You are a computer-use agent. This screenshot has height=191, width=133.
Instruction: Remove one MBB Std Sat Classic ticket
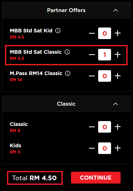(x=92, y=54)
